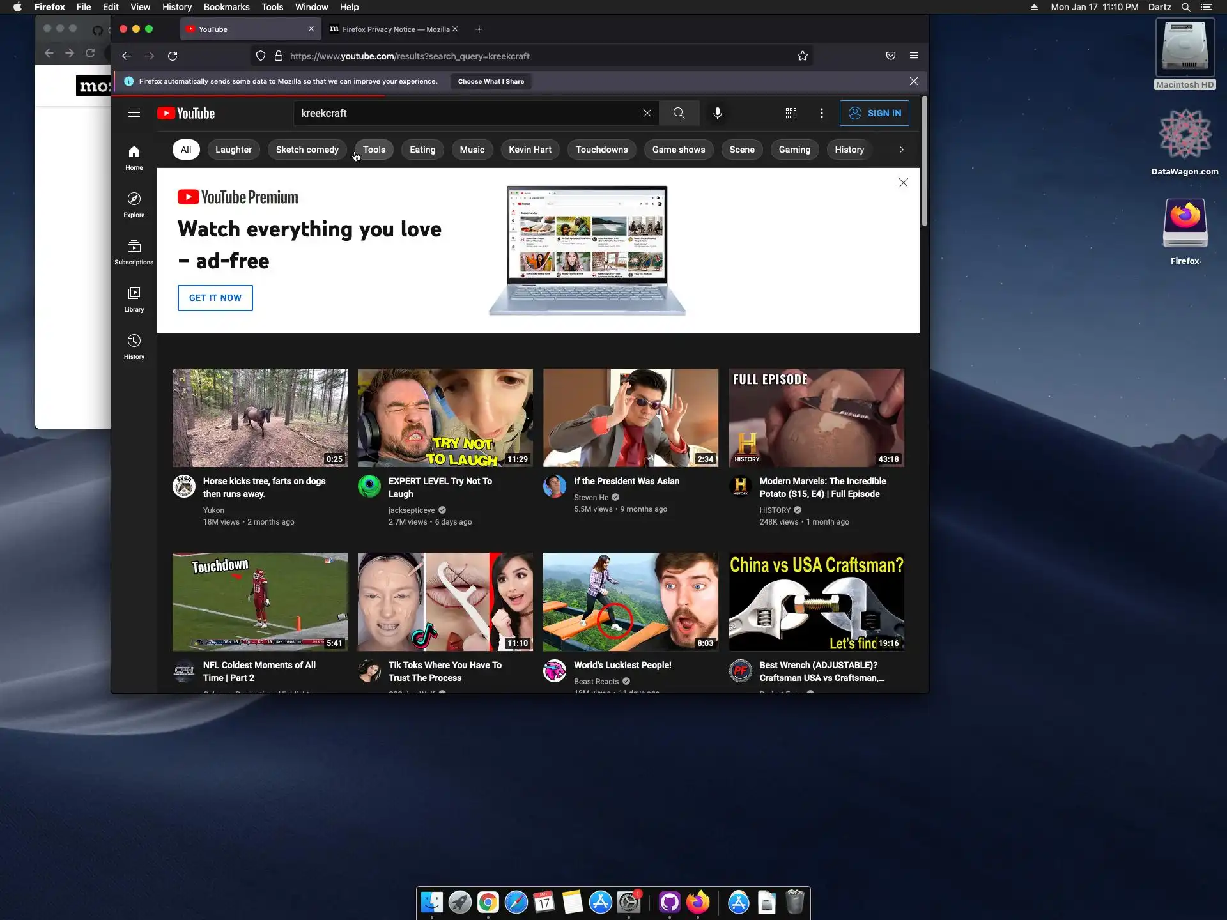
Task: Open the YouTube apps grid icon
Action: pyautogui.click(x=791, y=113)
